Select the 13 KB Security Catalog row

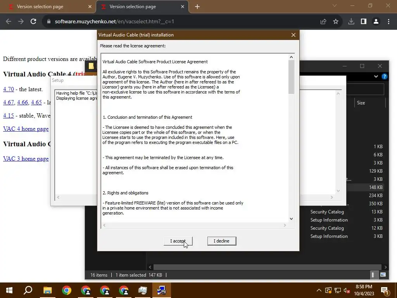click(346, 212)
